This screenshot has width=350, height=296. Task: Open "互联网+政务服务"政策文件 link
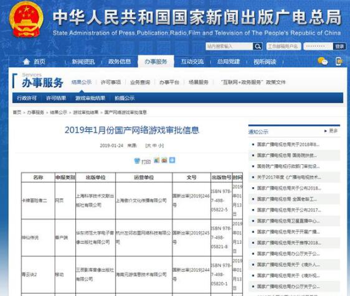click(253, 82)
